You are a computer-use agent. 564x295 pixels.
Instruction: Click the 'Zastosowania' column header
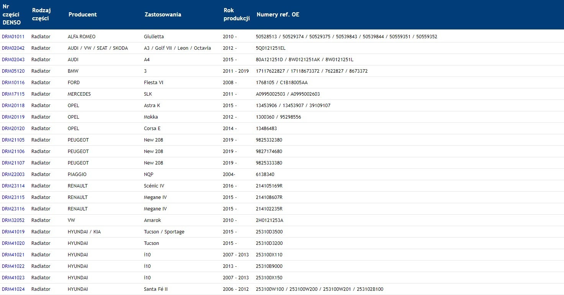point(162,15)
